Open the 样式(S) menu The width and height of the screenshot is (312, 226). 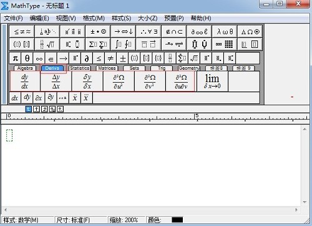[121, 19]
